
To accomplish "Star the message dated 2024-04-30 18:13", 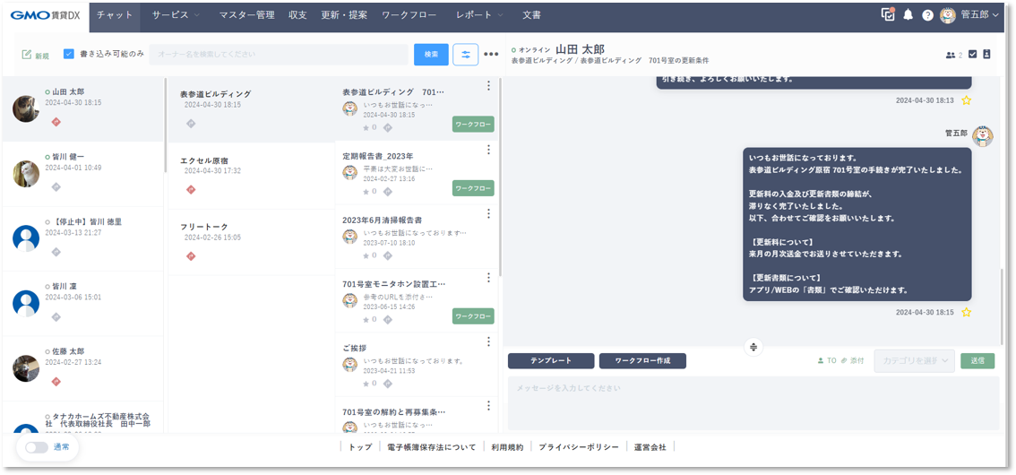I will click(x=967, y=100).
